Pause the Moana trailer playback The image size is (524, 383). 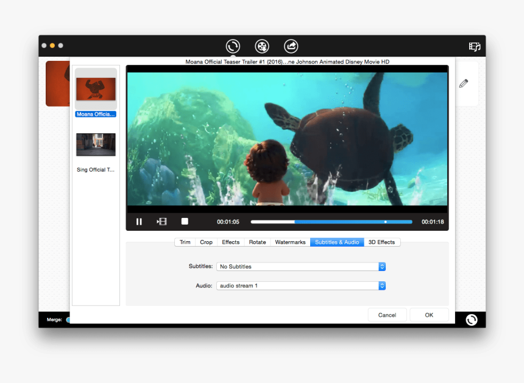point(139,221)
